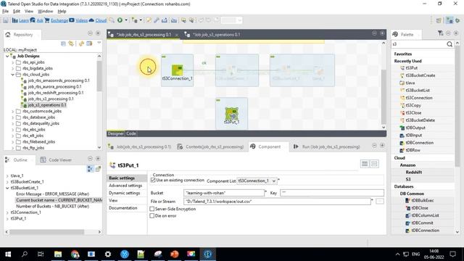Image resolution: width=464 pixels, height=261 pixels.
Task: Expand tS3Connection_1 in the Outline
Action: [x=7, y=212]
